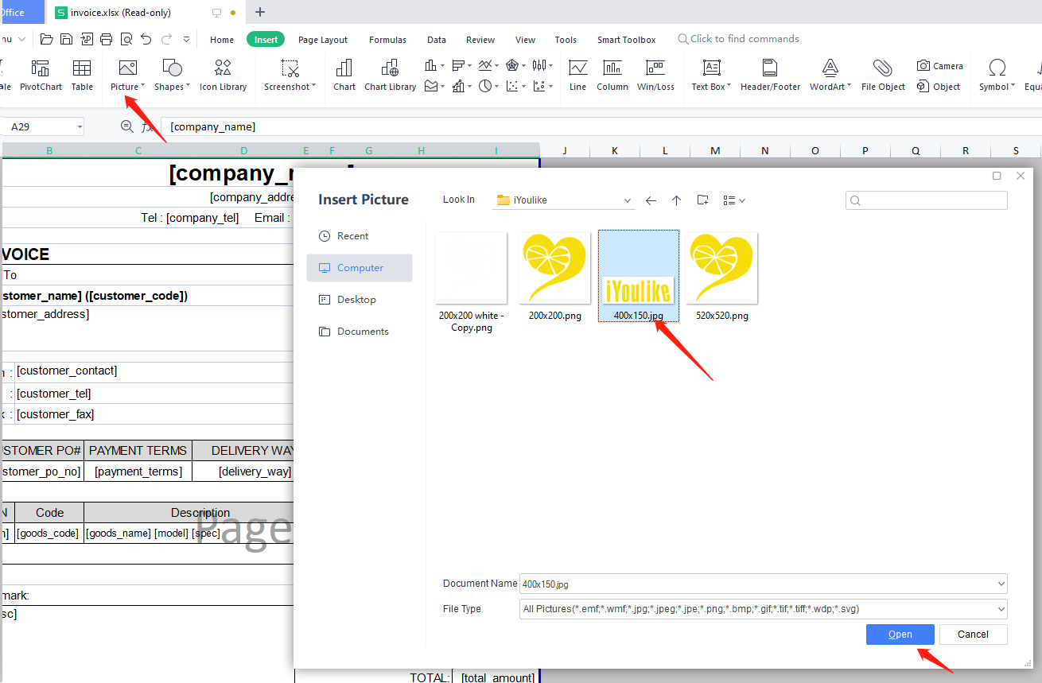Expand the File Type dropdown
Viewport: 1042px width, 683px height.
(1000, 609)
